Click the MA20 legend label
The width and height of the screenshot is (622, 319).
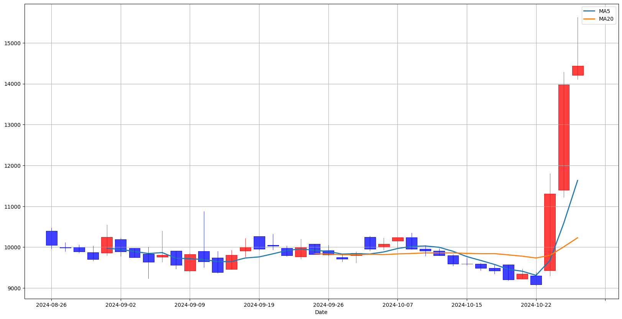(x=606, y=19)
